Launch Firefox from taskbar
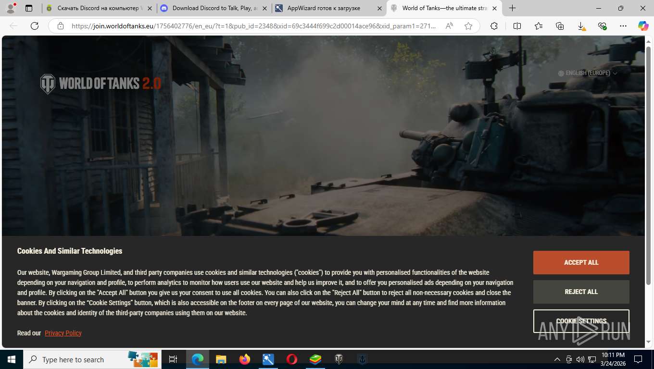This screenshot has width=654, height=369. [x=245, y=359]
